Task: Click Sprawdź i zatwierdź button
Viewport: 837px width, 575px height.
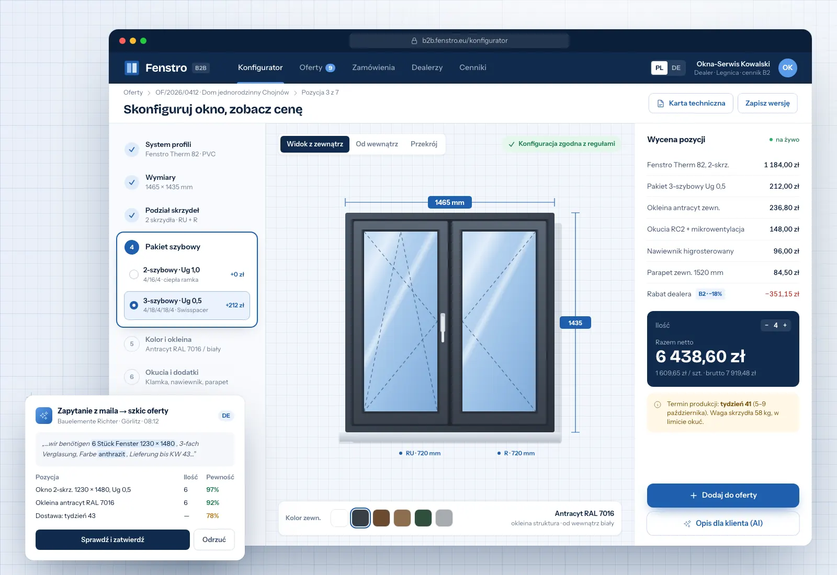Action: 112,540
